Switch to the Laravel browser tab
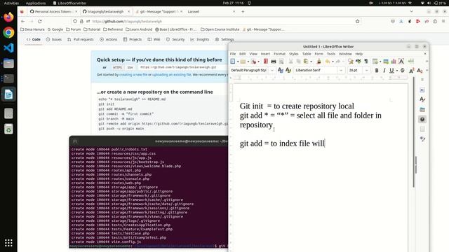The width and height of the screenshot is (449, 252). click(x=211, y=12)
